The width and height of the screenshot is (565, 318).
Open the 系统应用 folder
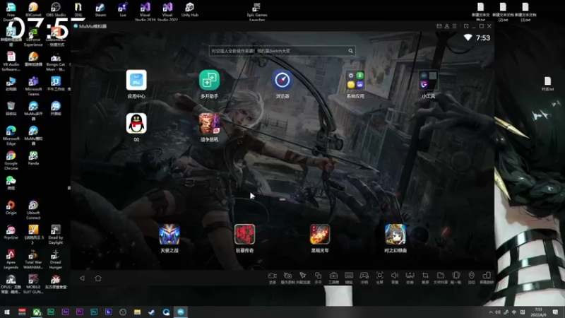point(355,80)
